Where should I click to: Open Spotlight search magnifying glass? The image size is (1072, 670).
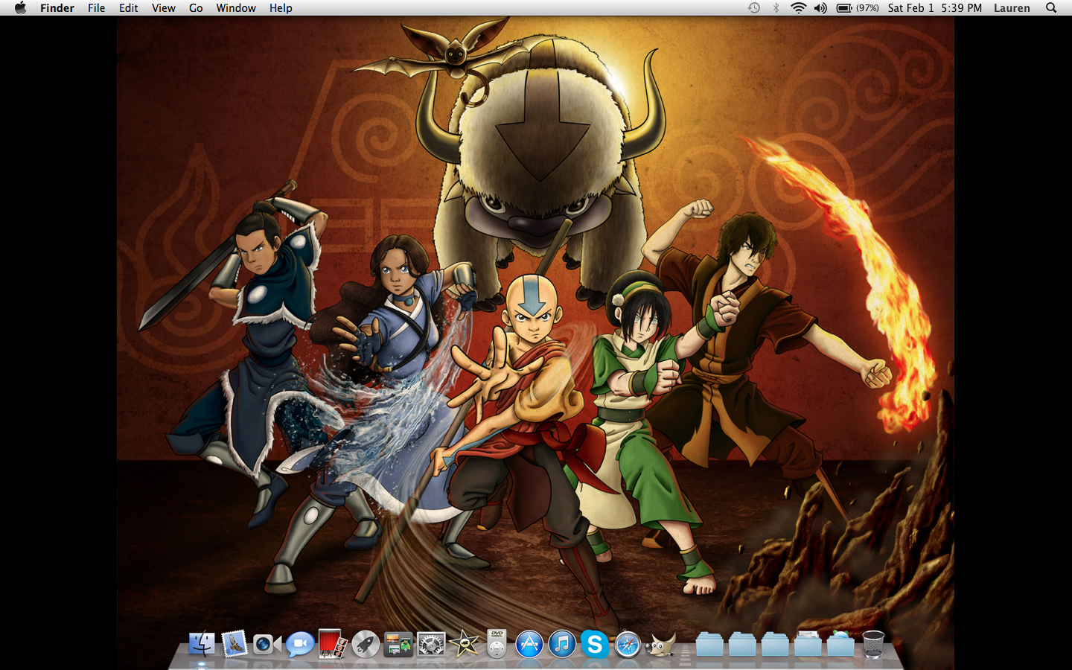tap(1051, 8)
